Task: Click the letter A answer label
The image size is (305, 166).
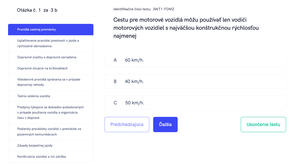Action: 115,60
